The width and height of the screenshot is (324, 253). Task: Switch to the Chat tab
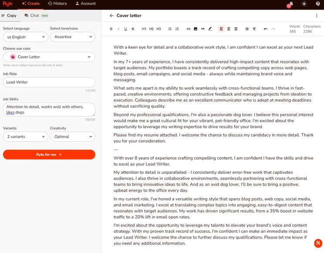(36, 16)
